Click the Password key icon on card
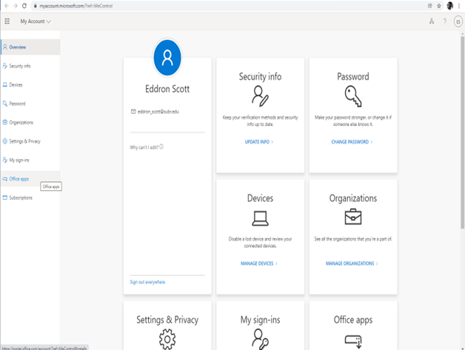This screenshot has width=465, height=350. tap(353, 96)
